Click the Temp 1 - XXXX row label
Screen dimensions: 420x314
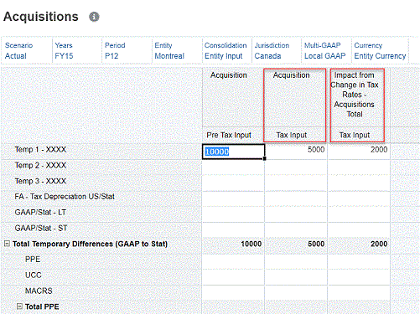coord(40,150)
